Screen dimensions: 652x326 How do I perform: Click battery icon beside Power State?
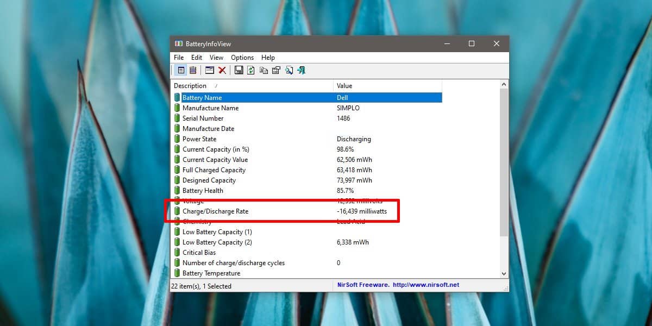[177, 139]
